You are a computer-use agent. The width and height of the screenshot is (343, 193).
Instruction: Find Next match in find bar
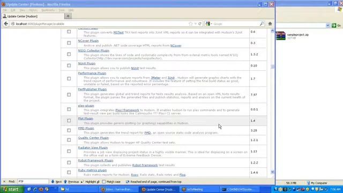[x=56, y=182]
